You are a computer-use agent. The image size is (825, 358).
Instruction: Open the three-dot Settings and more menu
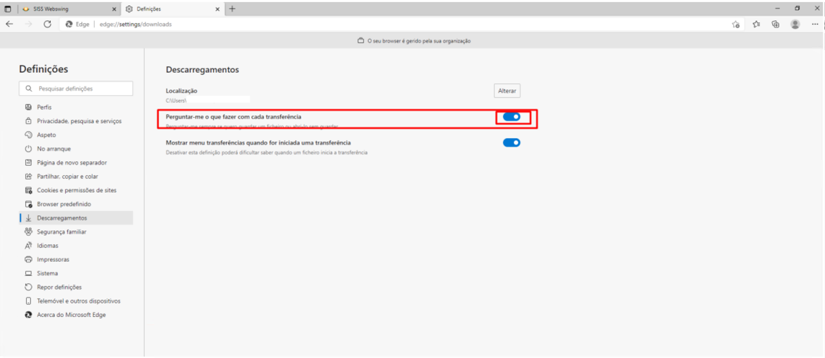coord(815,24)
